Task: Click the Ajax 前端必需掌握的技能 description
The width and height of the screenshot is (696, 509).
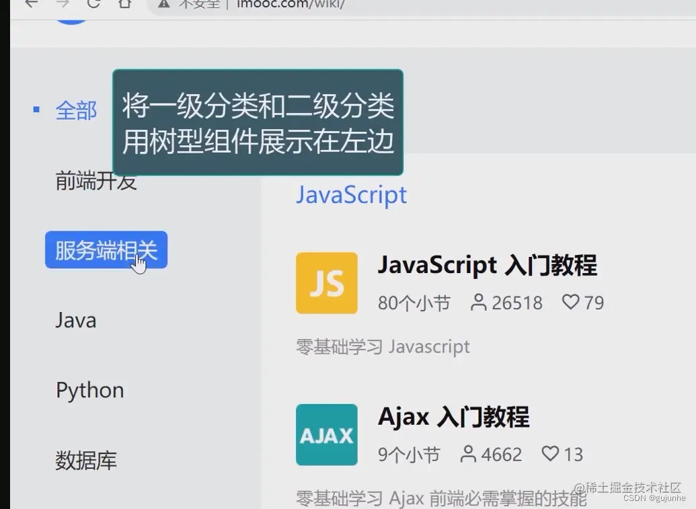Action: click(441, 498)
